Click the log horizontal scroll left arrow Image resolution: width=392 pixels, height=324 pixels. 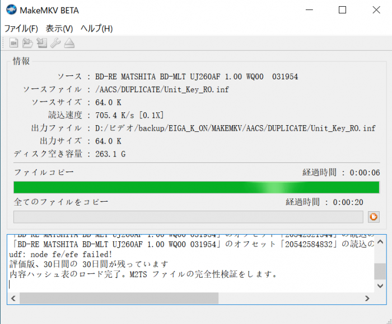point(13,298)
